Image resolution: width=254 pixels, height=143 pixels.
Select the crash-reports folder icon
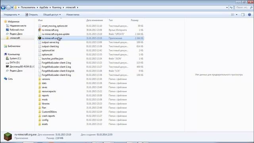(40, 116)
